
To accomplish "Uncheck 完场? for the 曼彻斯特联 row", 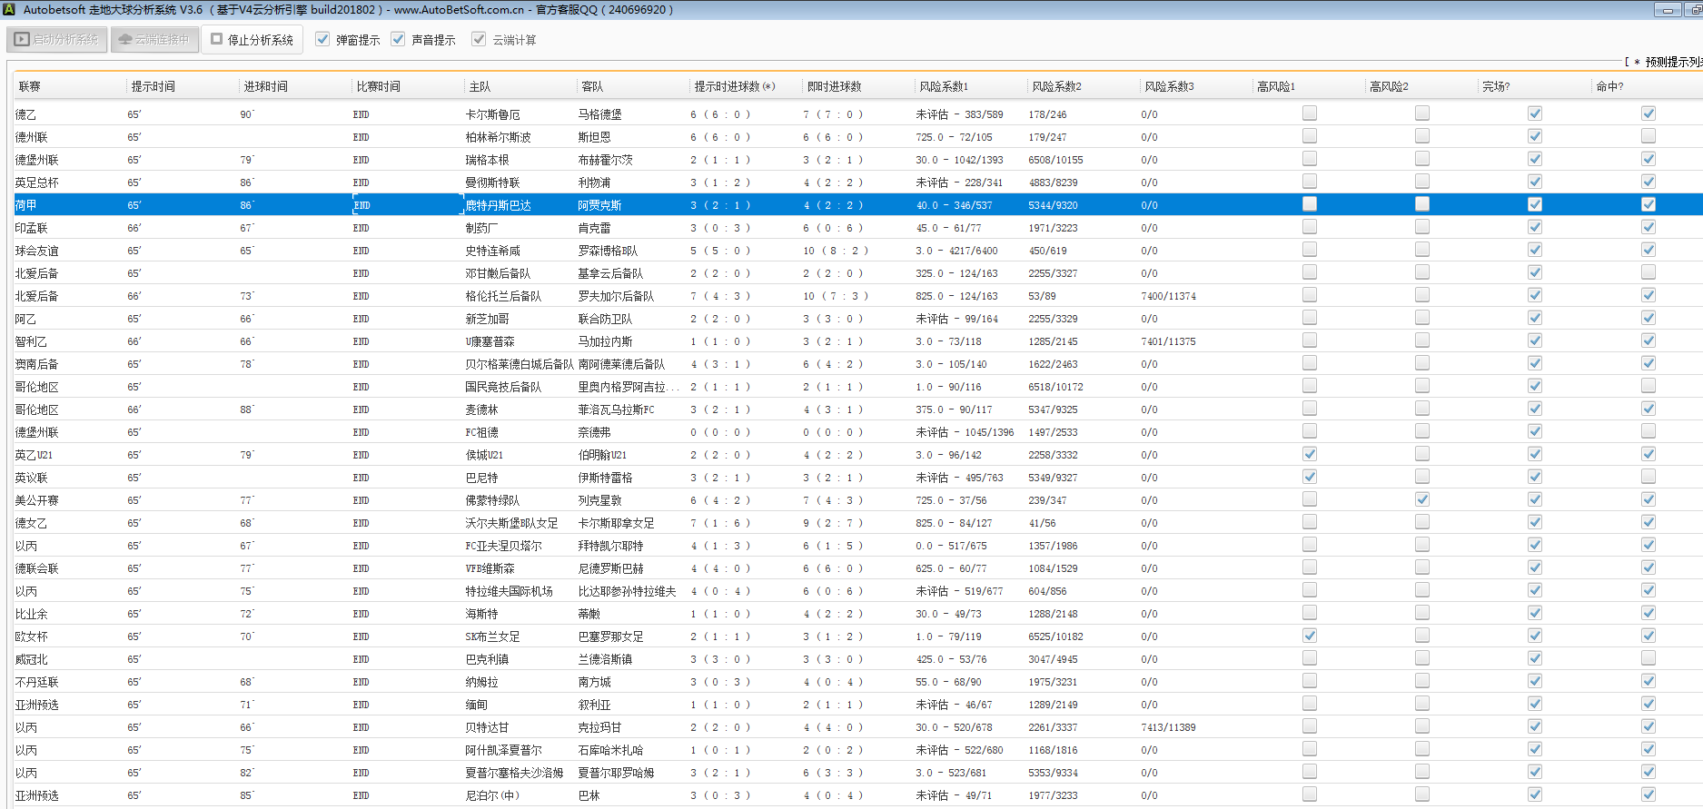I will (x=1534, y=182).
